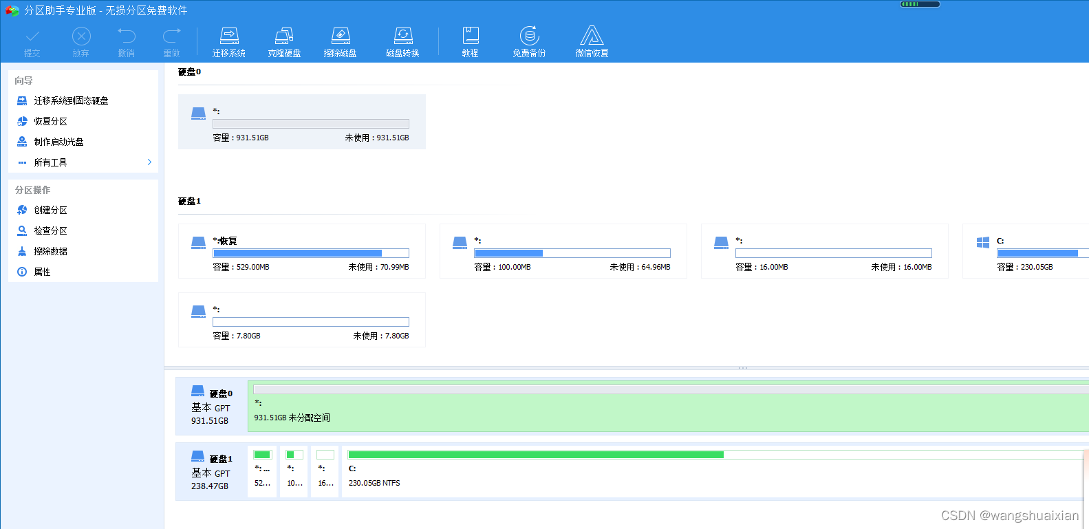Click the text 未使用 : 70.99MB
Image resolution: width=1089 pixels, height=529 pixels.
[378, 267]
